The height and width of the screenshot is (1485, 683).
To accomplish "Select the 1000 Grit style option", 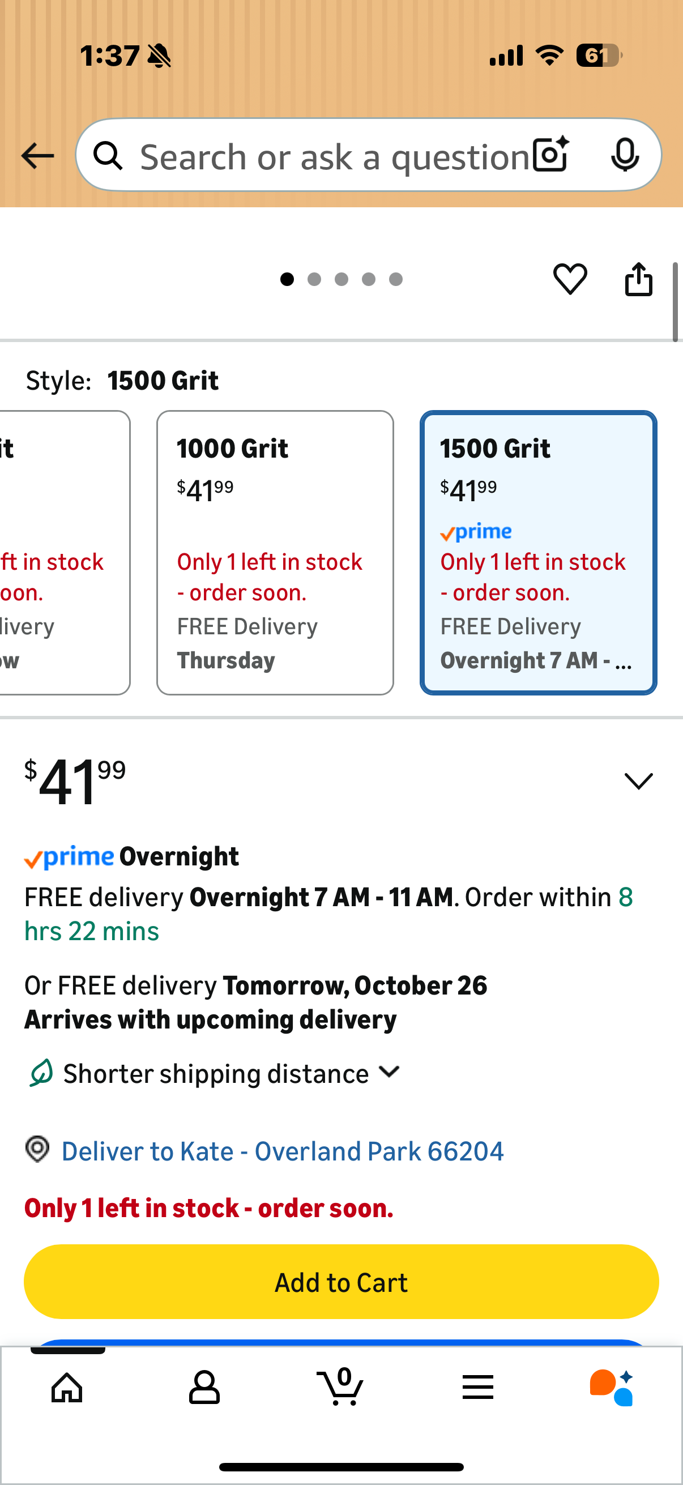I will (275, 552).
